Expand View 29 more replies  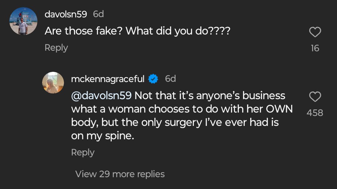click(x=120, y=174)
